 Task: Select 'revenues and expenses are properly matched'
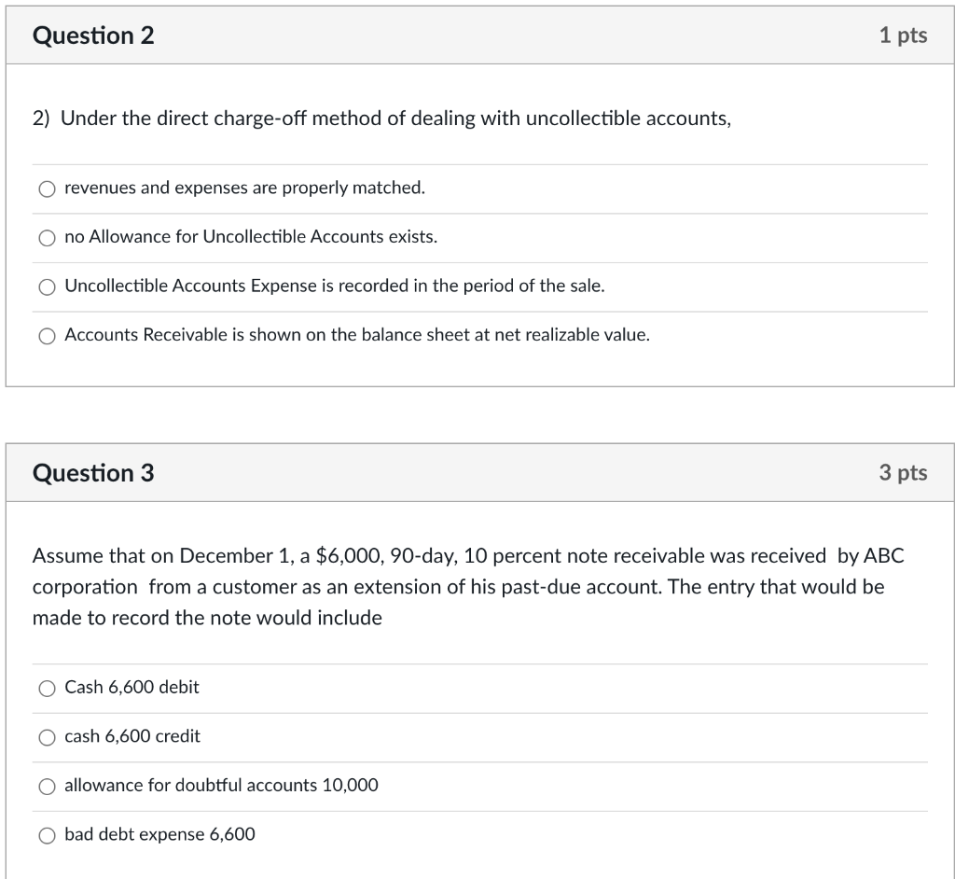[47, 188]
